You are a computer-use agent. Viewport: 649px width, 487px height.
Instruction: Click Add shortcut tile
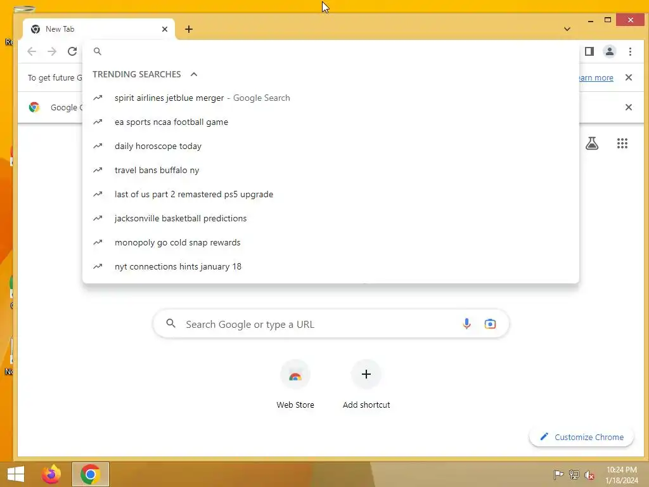coord(366,385)
